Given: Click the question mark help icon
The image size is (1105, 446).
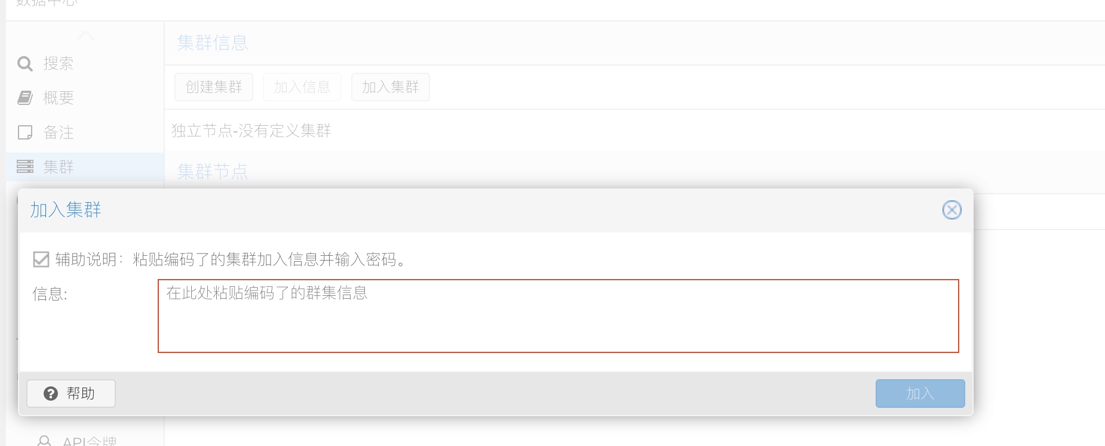Looking at the screenshot, I should click(x=51, y=394).
